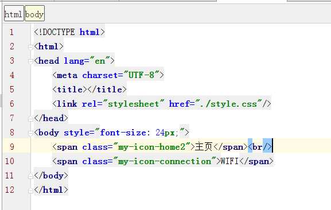Click the link tag name on line 6
Image resolution: width=331 pixels, height=210 pixels.
pyautogui.click(x=67, y=104)
